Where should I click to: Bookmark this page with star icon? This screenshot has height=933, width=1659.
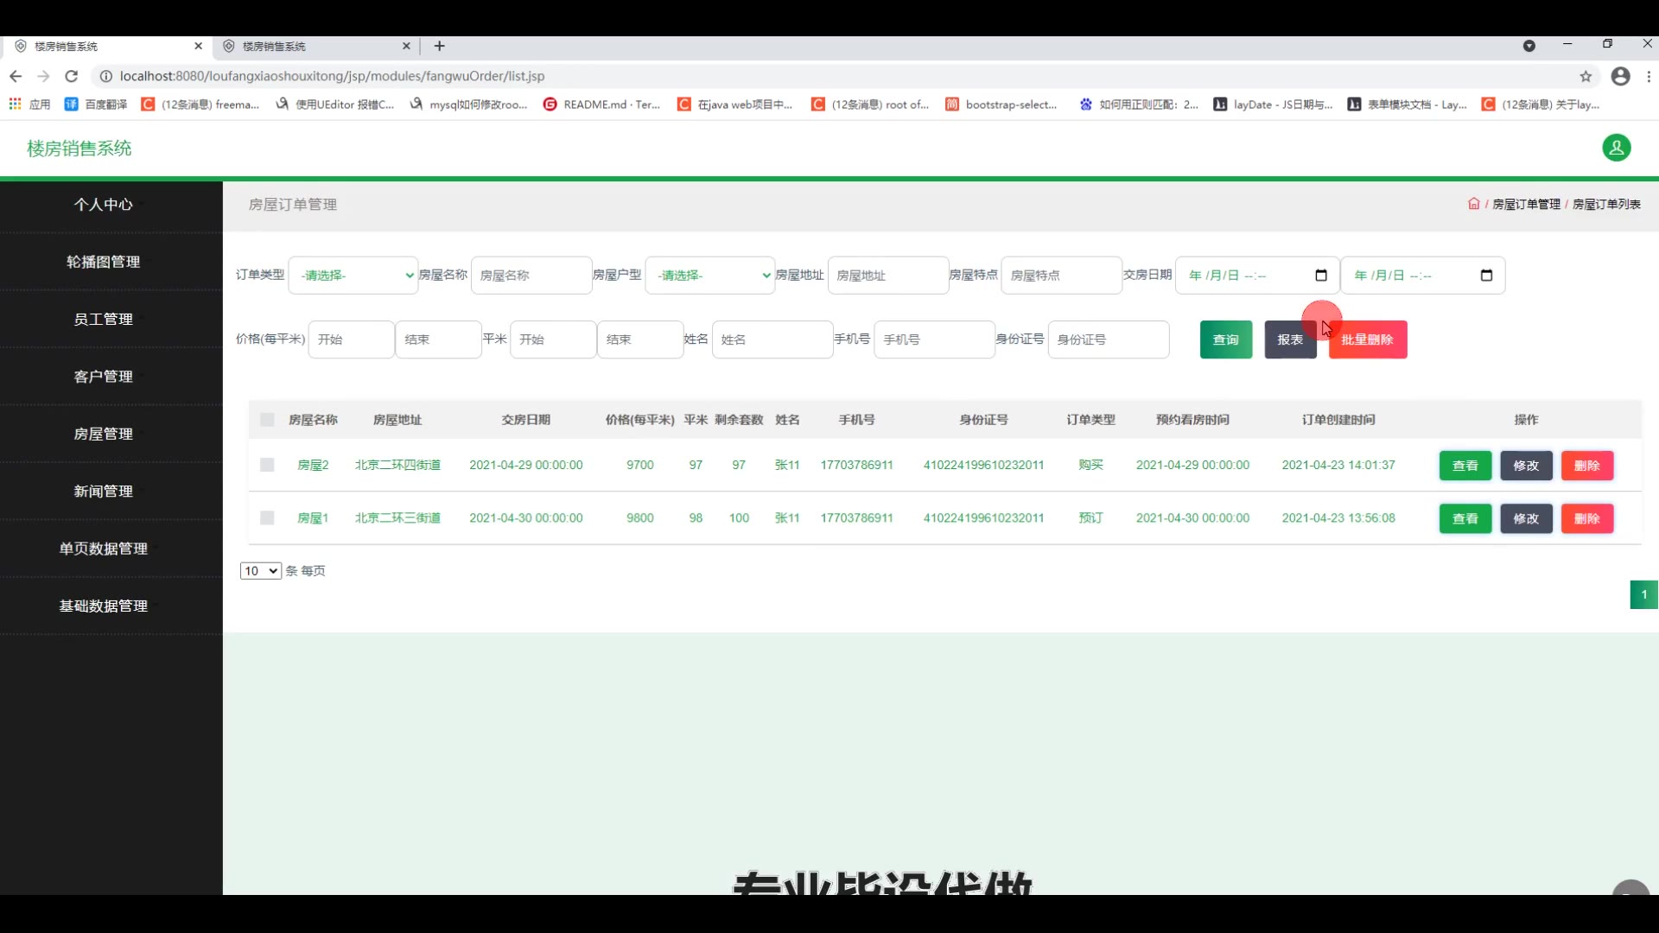tap(1586, 76)
